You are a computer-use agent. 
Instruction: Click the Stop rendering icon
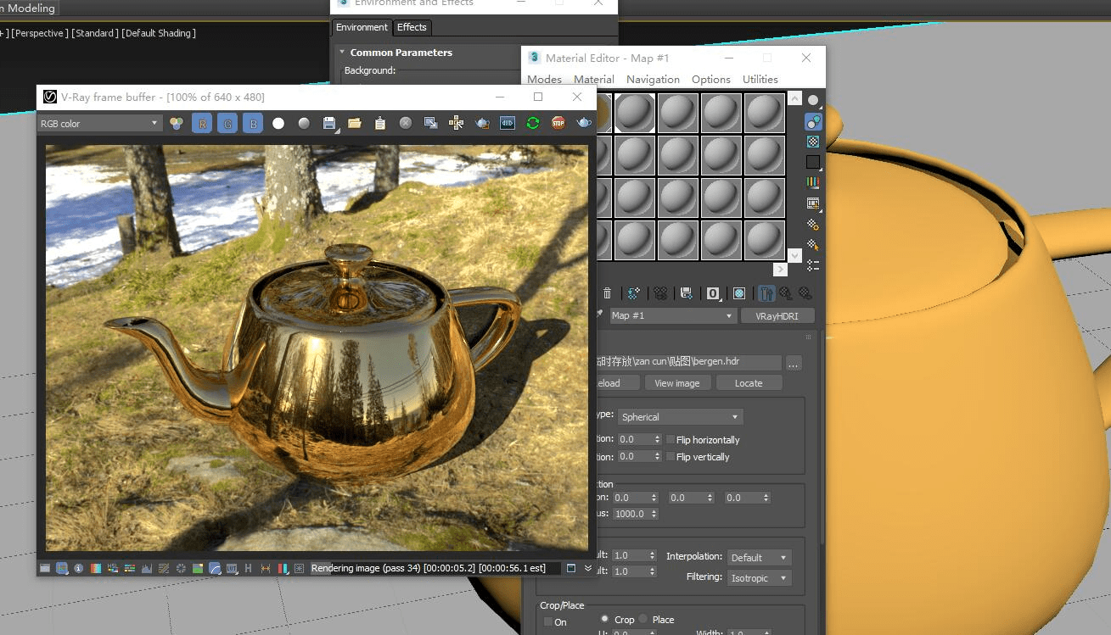pyautogui.click(x=558, y=123)
